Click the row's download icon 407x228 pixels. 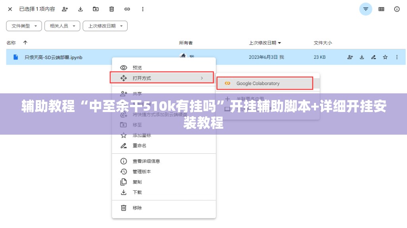(x=362, y=57)
